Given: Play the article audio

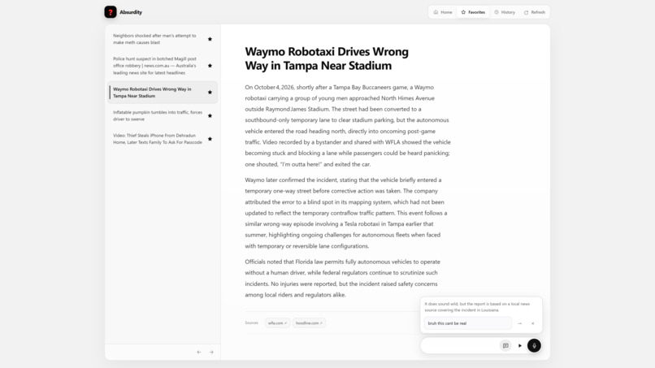Looking at the screenshot, I should click(520, 345).
